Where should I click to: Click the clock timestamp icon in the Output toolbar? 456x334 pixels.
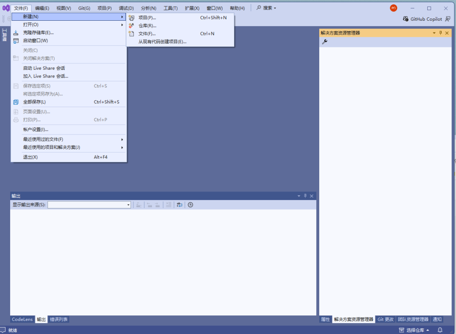click(x=190, y=205)
